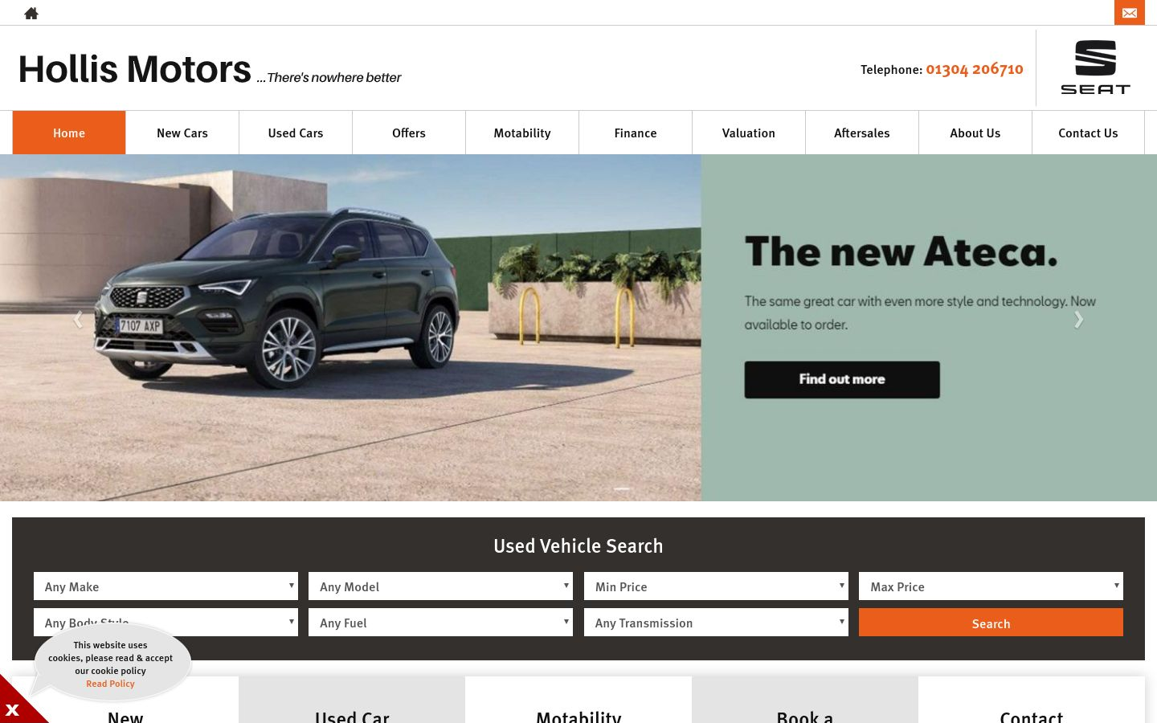Click the home icon in top bar

[x=31, y=13]
